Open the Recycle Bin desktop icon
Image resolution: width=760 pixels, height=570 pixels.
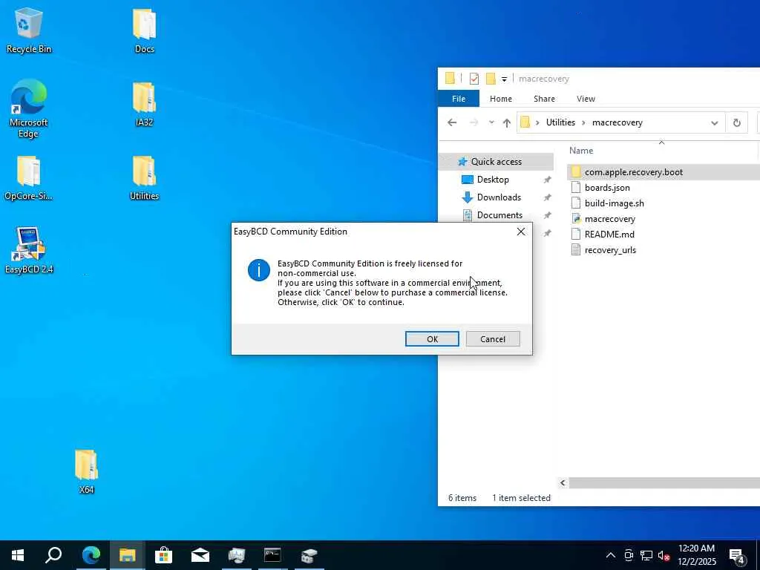pyautogui.click(x=29, y=30)
